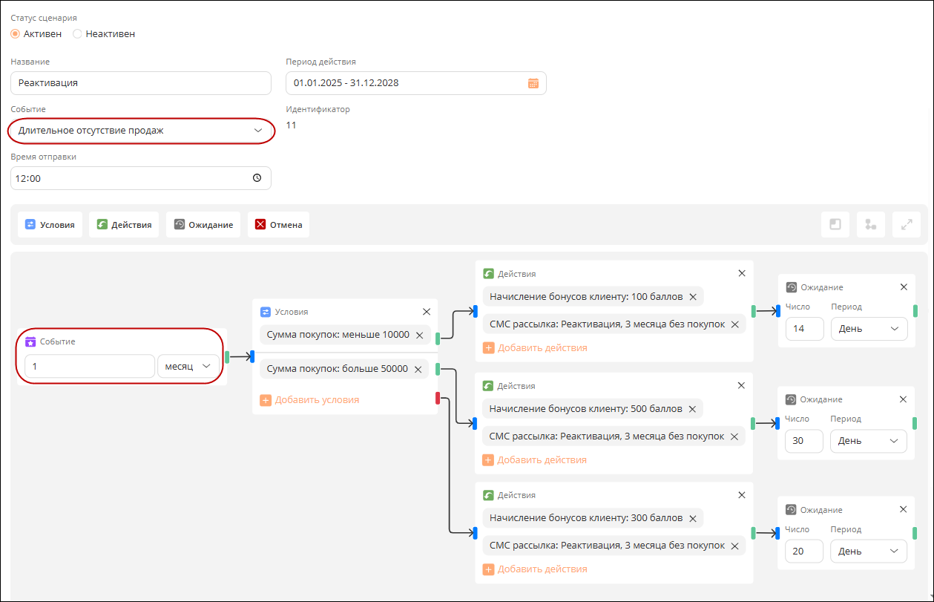934x602 pixels.
Task: Select the Активен radio button
Action: pyautogui.click(x=15, y=33)
